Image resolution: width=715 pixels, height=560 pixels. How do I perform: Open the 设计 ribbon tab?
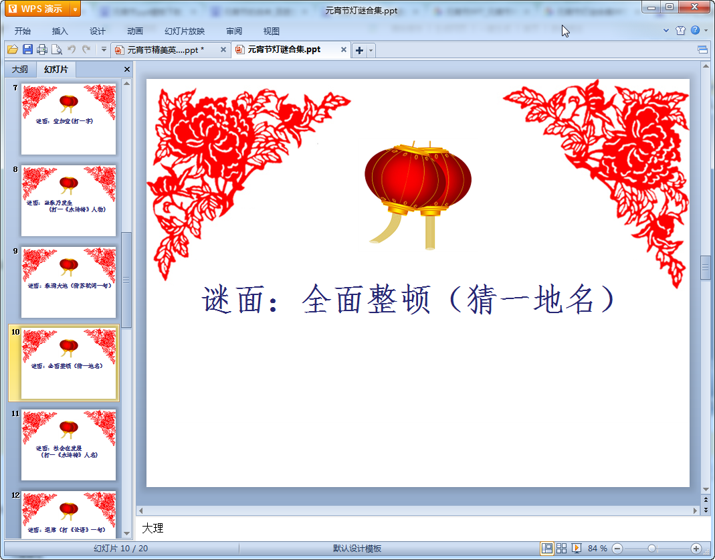97,31
